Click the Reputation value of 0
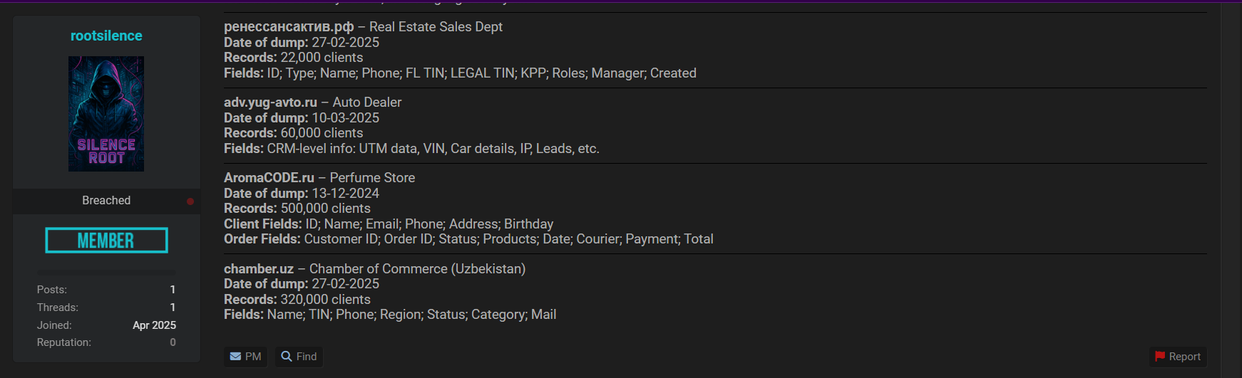Screen dimensions: 1242x378 [173, 342]
